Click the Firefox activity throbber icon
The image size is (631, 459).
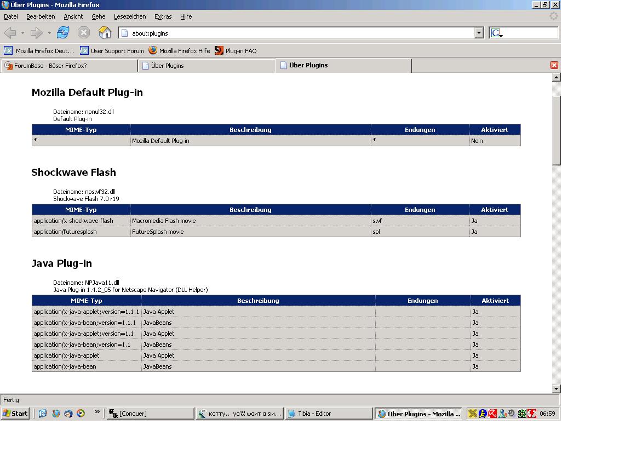point(554,16)
